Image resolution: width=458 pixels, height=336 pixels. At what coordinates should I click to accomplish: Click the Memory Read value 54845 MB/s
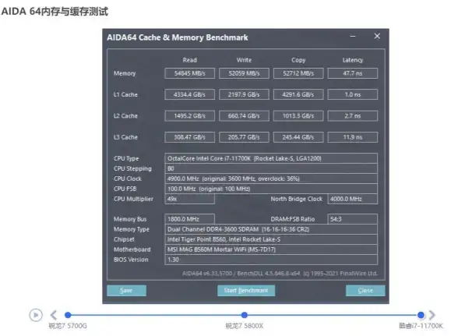(x=190, y=73)
